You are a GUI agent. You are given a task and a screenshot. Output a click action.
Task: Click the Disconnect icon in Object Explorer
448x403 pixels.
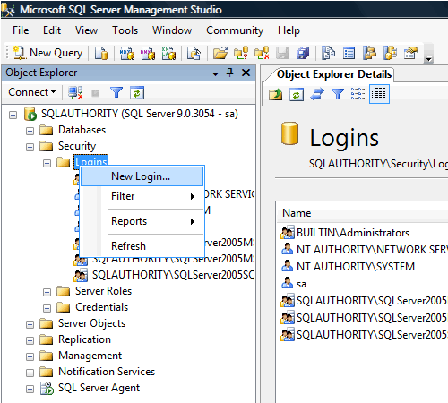pyautogui.click(x=75, y=93)
